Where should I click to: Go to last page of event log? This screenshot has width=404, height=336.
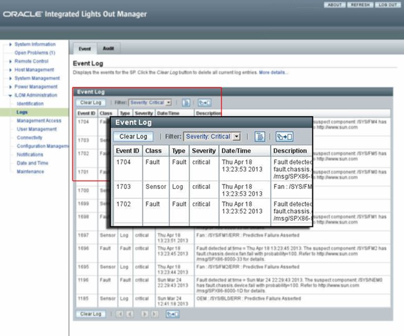tap(155, 314)
